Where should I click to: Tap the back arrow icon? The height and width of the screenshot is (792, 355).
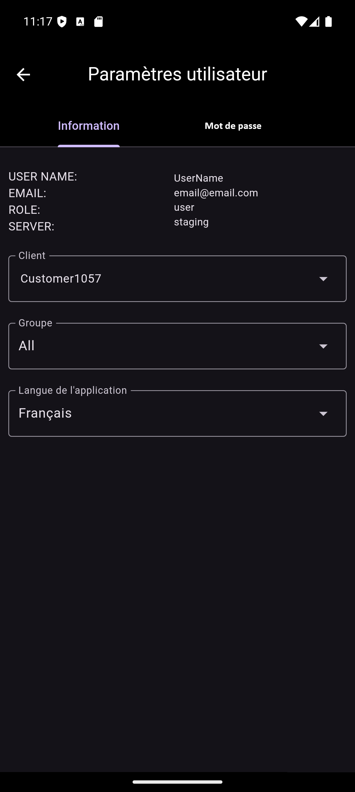click(x=23, y=74)
